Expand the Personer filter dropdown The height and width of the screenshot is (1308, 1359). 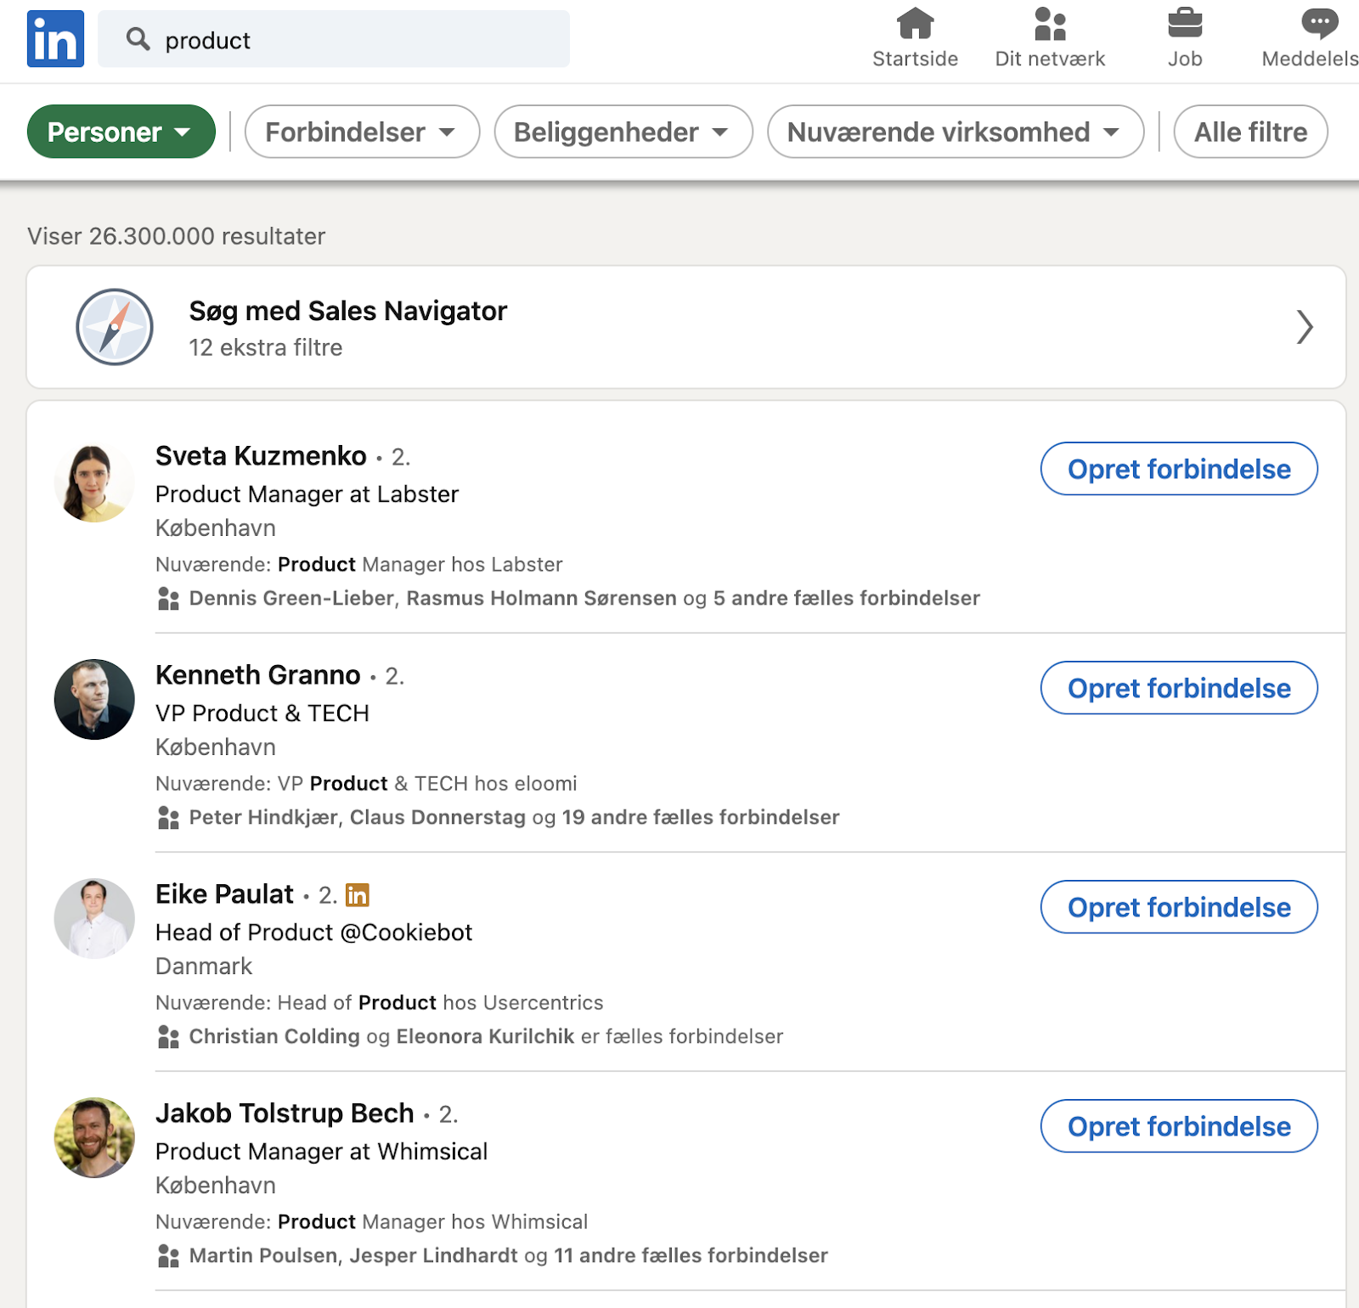pyautogui.click(x=121, y=132)
